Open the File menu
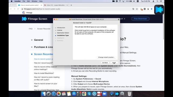The height and width of the screenshot is (97, 173). point(24,1)
